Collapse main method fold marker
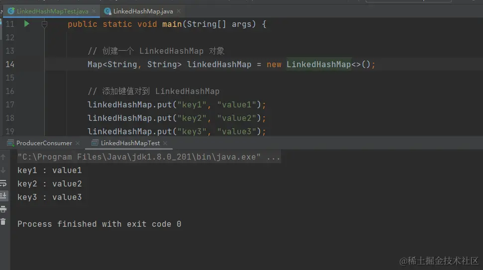The height and width of the screenshot is (270, 483). point(44,24)
